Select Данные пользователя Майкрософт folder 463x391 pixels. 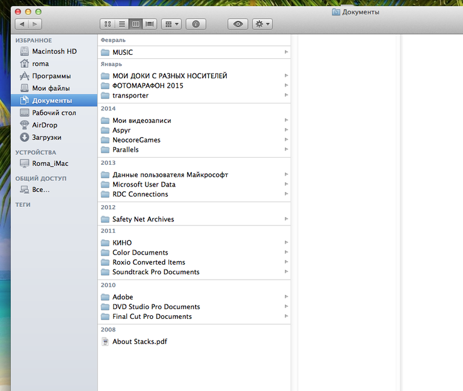(194, 175)
